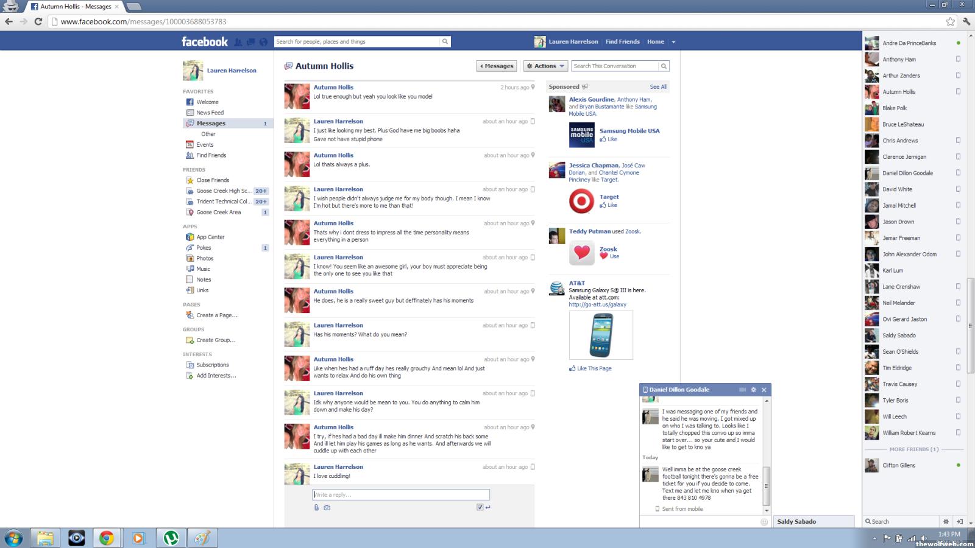Open the notifications globe icon
The image size is (975, 548).
263,42
